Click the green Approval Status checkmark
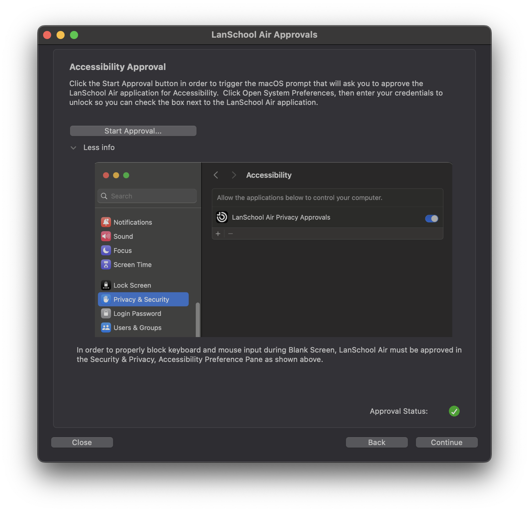529x512 pixels. pos(454,411)
